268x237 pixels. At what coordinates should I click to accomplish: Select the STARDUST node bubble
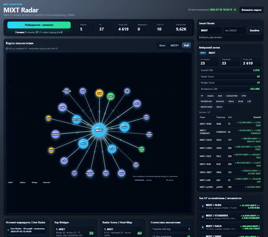[56, 134]
